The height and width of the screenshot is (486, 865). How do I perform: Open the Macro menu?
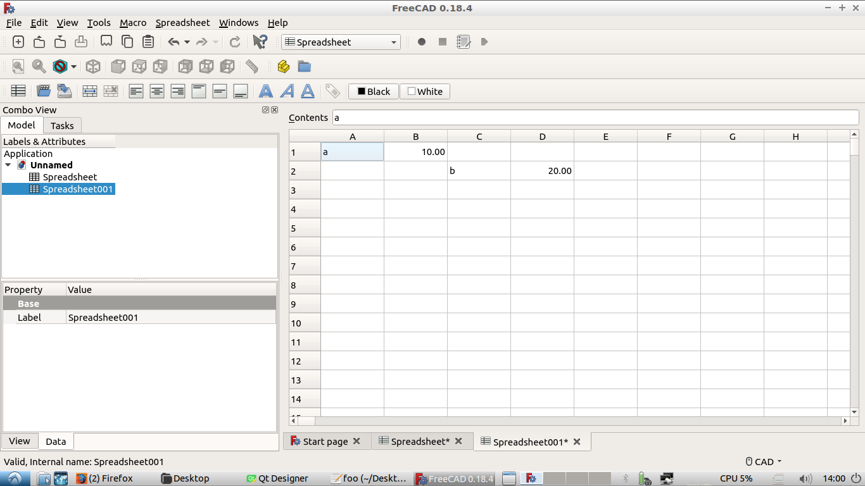133,23
